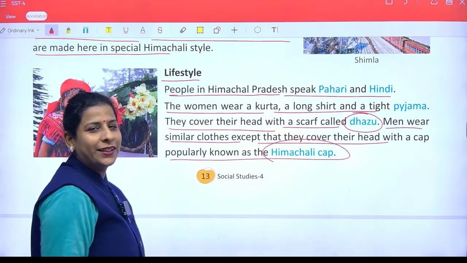Click the page icon showing 50
Screen dimensions: 467x263
click(449, 3)
